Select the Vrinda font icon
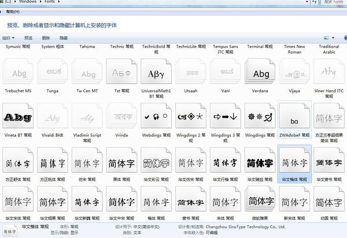This screenshot has width=347, height=238. coord(121,116)
